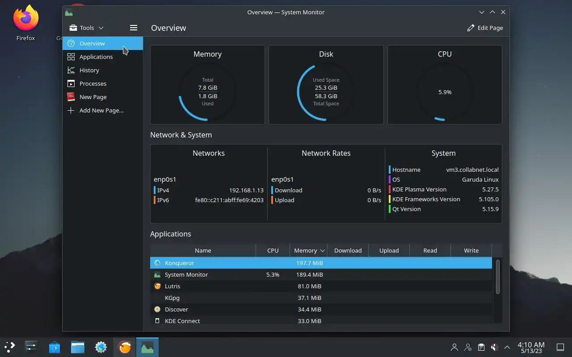Click the Edit Page pencil button
The image size is (572, 357).
tap(485, 28)
